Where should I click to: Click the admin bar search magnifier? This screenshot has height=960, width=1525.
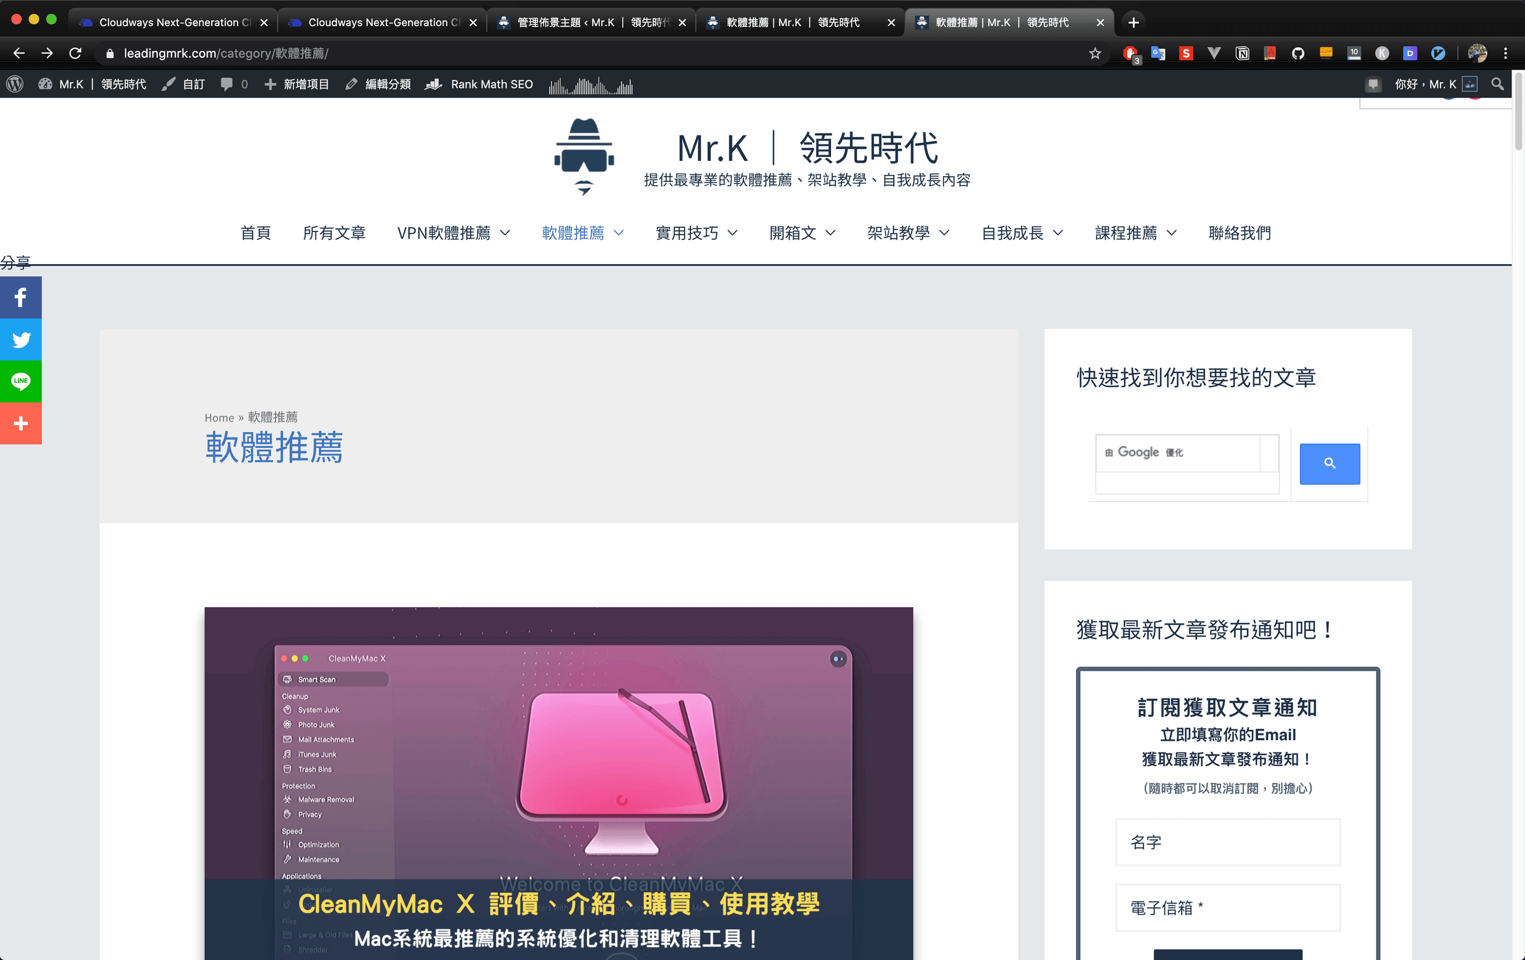point(1497,84)
